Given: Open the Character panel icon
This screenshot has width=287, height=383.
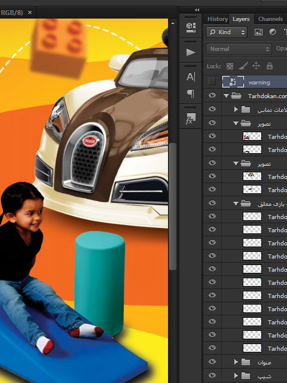Looking at the screenshot, I should [191, 77].
